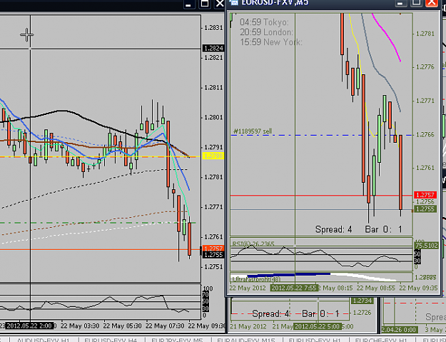Select the #1189597 sell order label
Screen dimensions: 446x342
[x=253, y=131]
